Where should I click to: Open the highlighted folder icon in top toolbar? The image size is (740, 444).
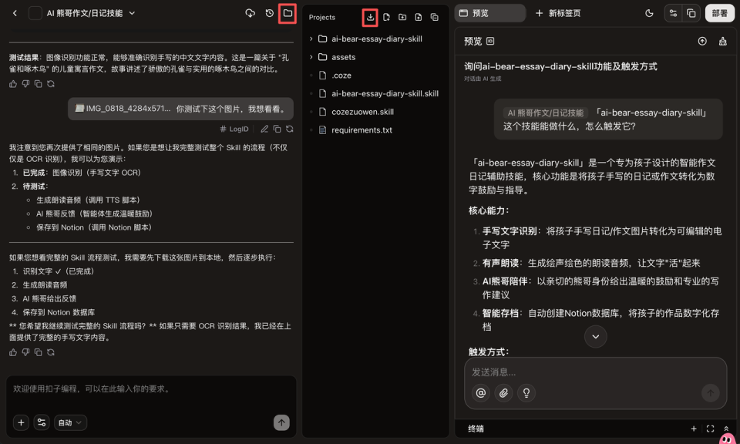coord(288,14)
